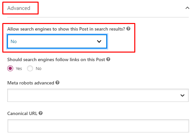Select No radio for following links
195x139 pixels.
pos(30,68)
